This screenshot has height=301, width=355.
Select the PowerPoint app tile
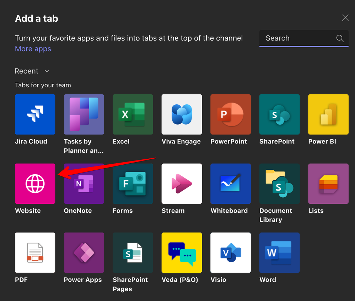tap(231, 114)
